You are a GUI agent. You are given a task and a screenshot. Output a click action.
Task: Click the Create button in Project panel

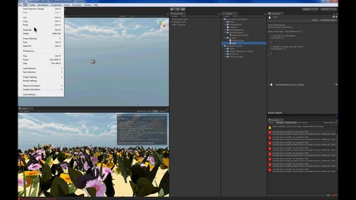[226, 16]
